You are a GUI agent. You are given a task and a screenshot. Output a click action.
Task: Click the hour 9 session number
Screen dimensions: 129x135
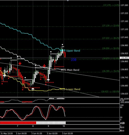[48, 126]
